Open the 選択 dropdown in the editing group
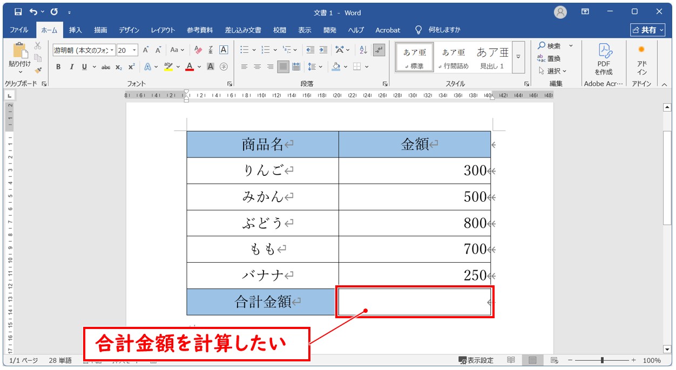The image size is (676, 370). [x=553, y=71]
